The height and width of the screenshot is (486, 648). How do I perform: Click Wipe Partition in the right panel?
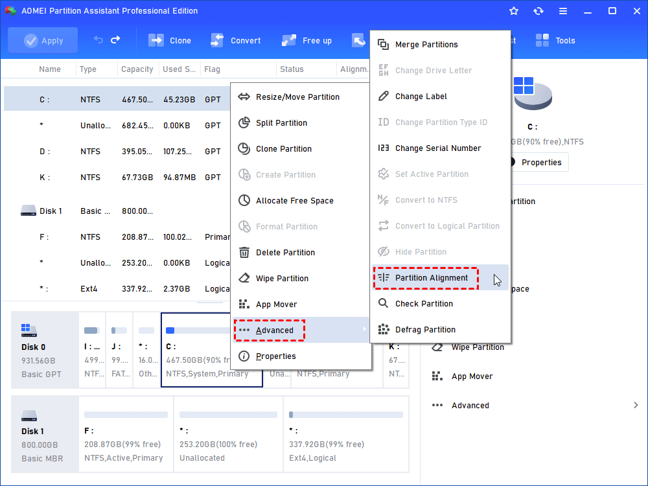(478, 347)
